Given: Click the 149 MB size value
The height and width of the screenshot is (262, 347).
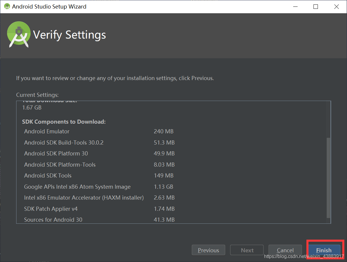Looking at the screenshot, I should point(164,175).
